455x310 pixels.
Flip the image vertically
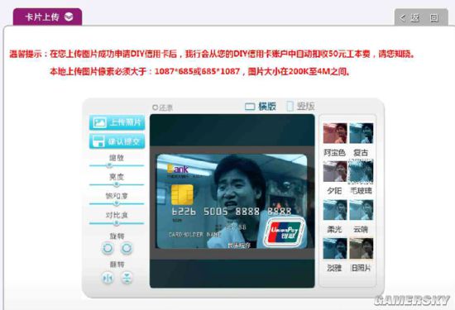point(127,278)
